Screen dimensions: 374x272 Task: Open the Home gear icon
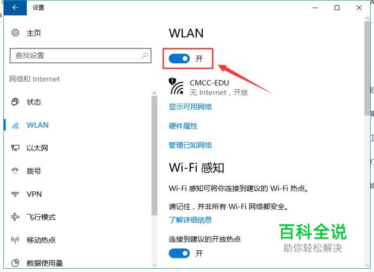coord(15,32)
